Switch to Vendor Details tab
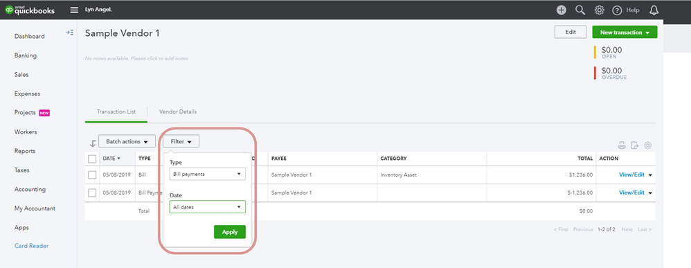Viewport: 691px width, 268px height. coord(178,111)
